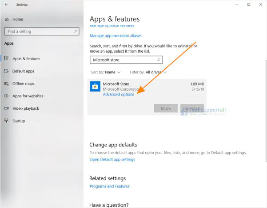Click the Apps & features page heading
Screen dimensions: 267x208
tap(115, 19)
